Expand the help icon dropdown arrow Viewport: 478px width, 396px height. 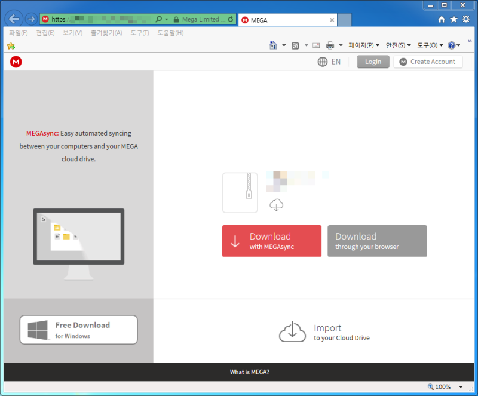coord(458,45)
